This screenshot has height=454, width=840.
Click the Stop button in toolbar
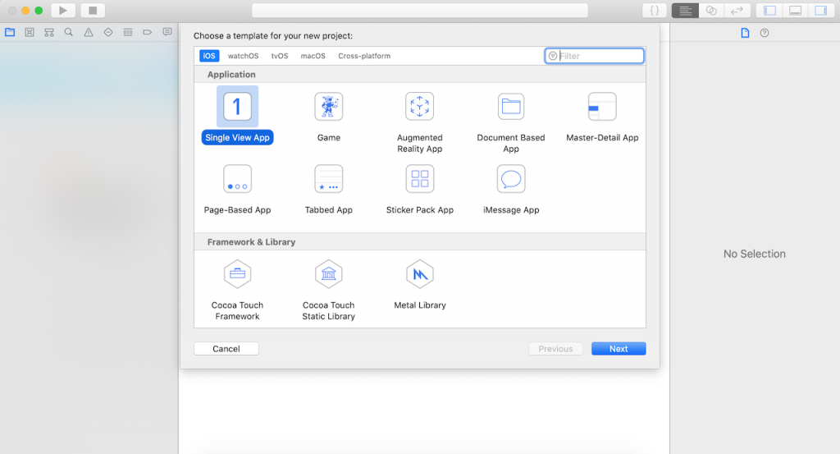(x=93, y=10)
